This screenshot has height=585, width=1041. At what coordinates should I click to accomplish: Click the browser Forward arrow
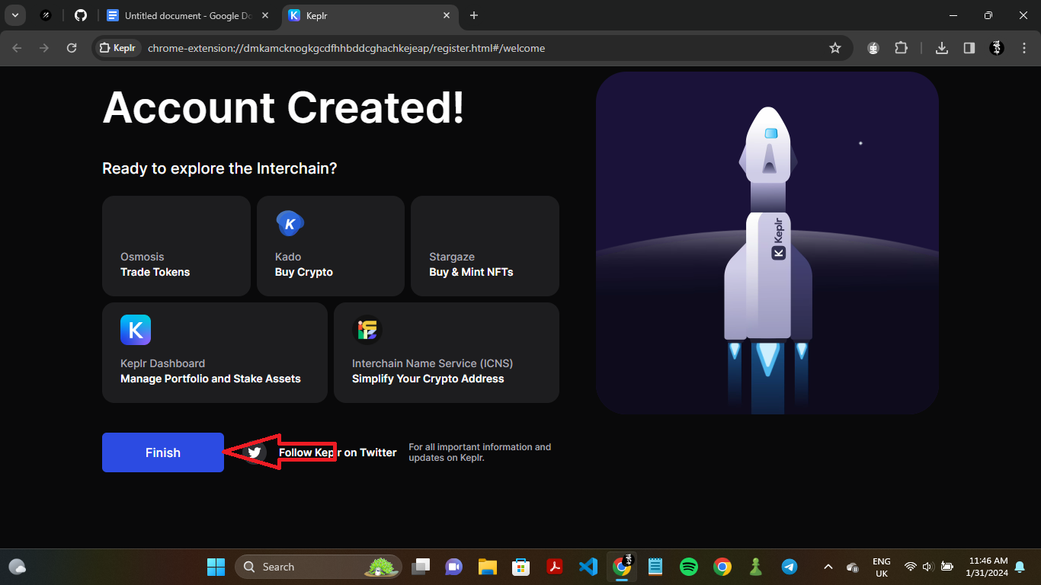click(44, 48)
